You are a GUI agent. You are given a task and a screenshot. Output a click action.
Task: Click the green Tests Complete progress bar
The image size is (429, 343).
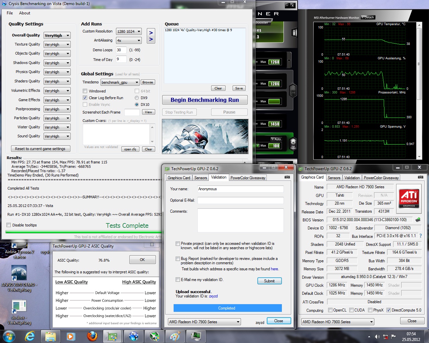click(84, 231)
